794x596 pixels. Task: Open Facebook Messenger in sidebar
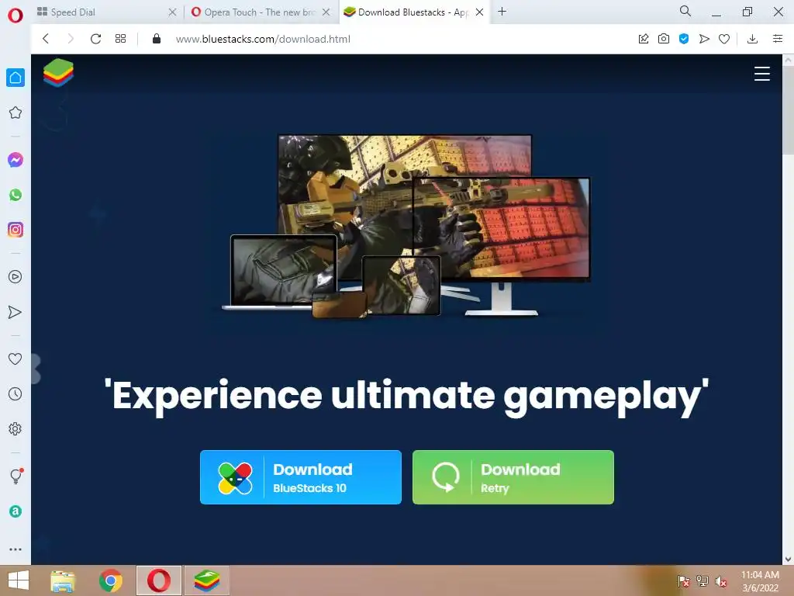[16, 160]
